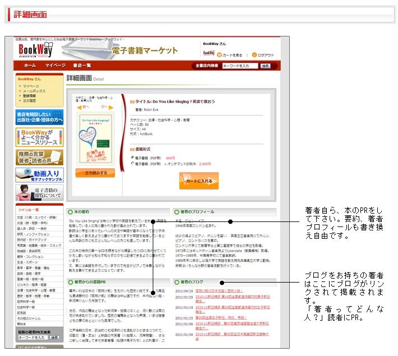
Task: Click the cart icon next to カートを見る
Action: click(219, 55)
